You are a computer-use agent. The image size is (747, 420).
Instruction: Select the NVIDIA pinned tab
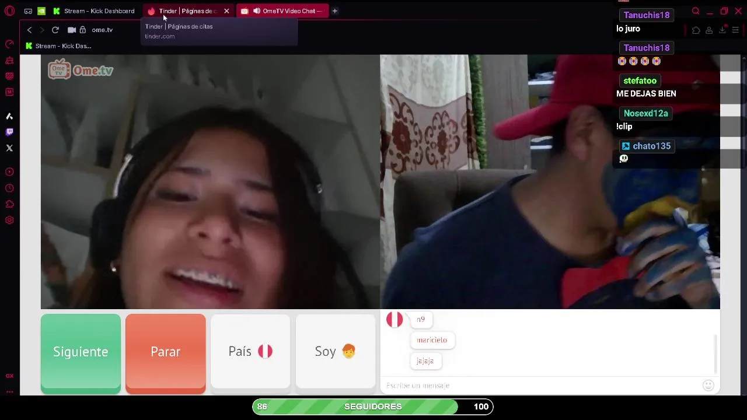pos(41,11)
